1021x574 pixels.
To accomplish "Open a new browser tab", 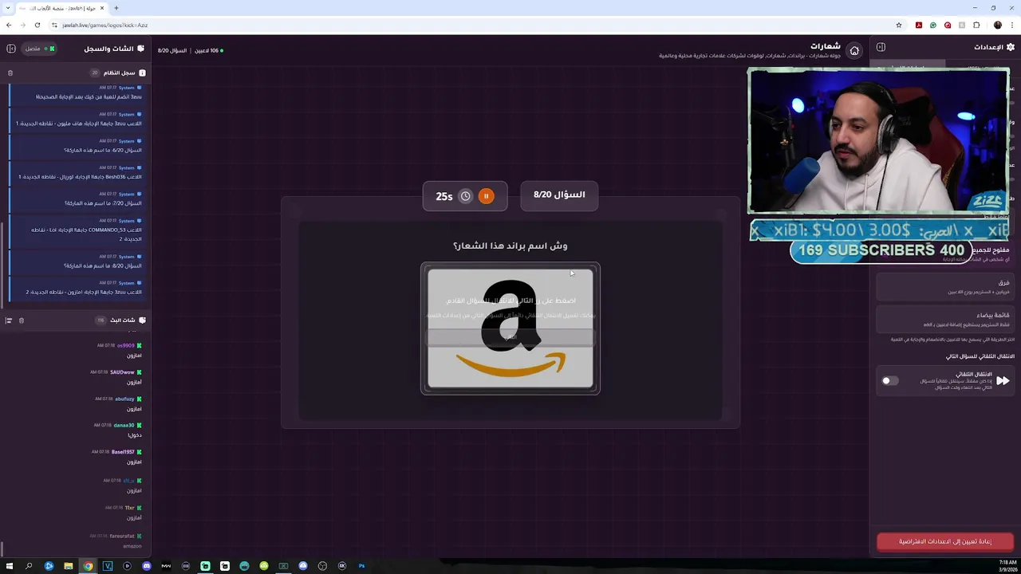I will 116,8.
